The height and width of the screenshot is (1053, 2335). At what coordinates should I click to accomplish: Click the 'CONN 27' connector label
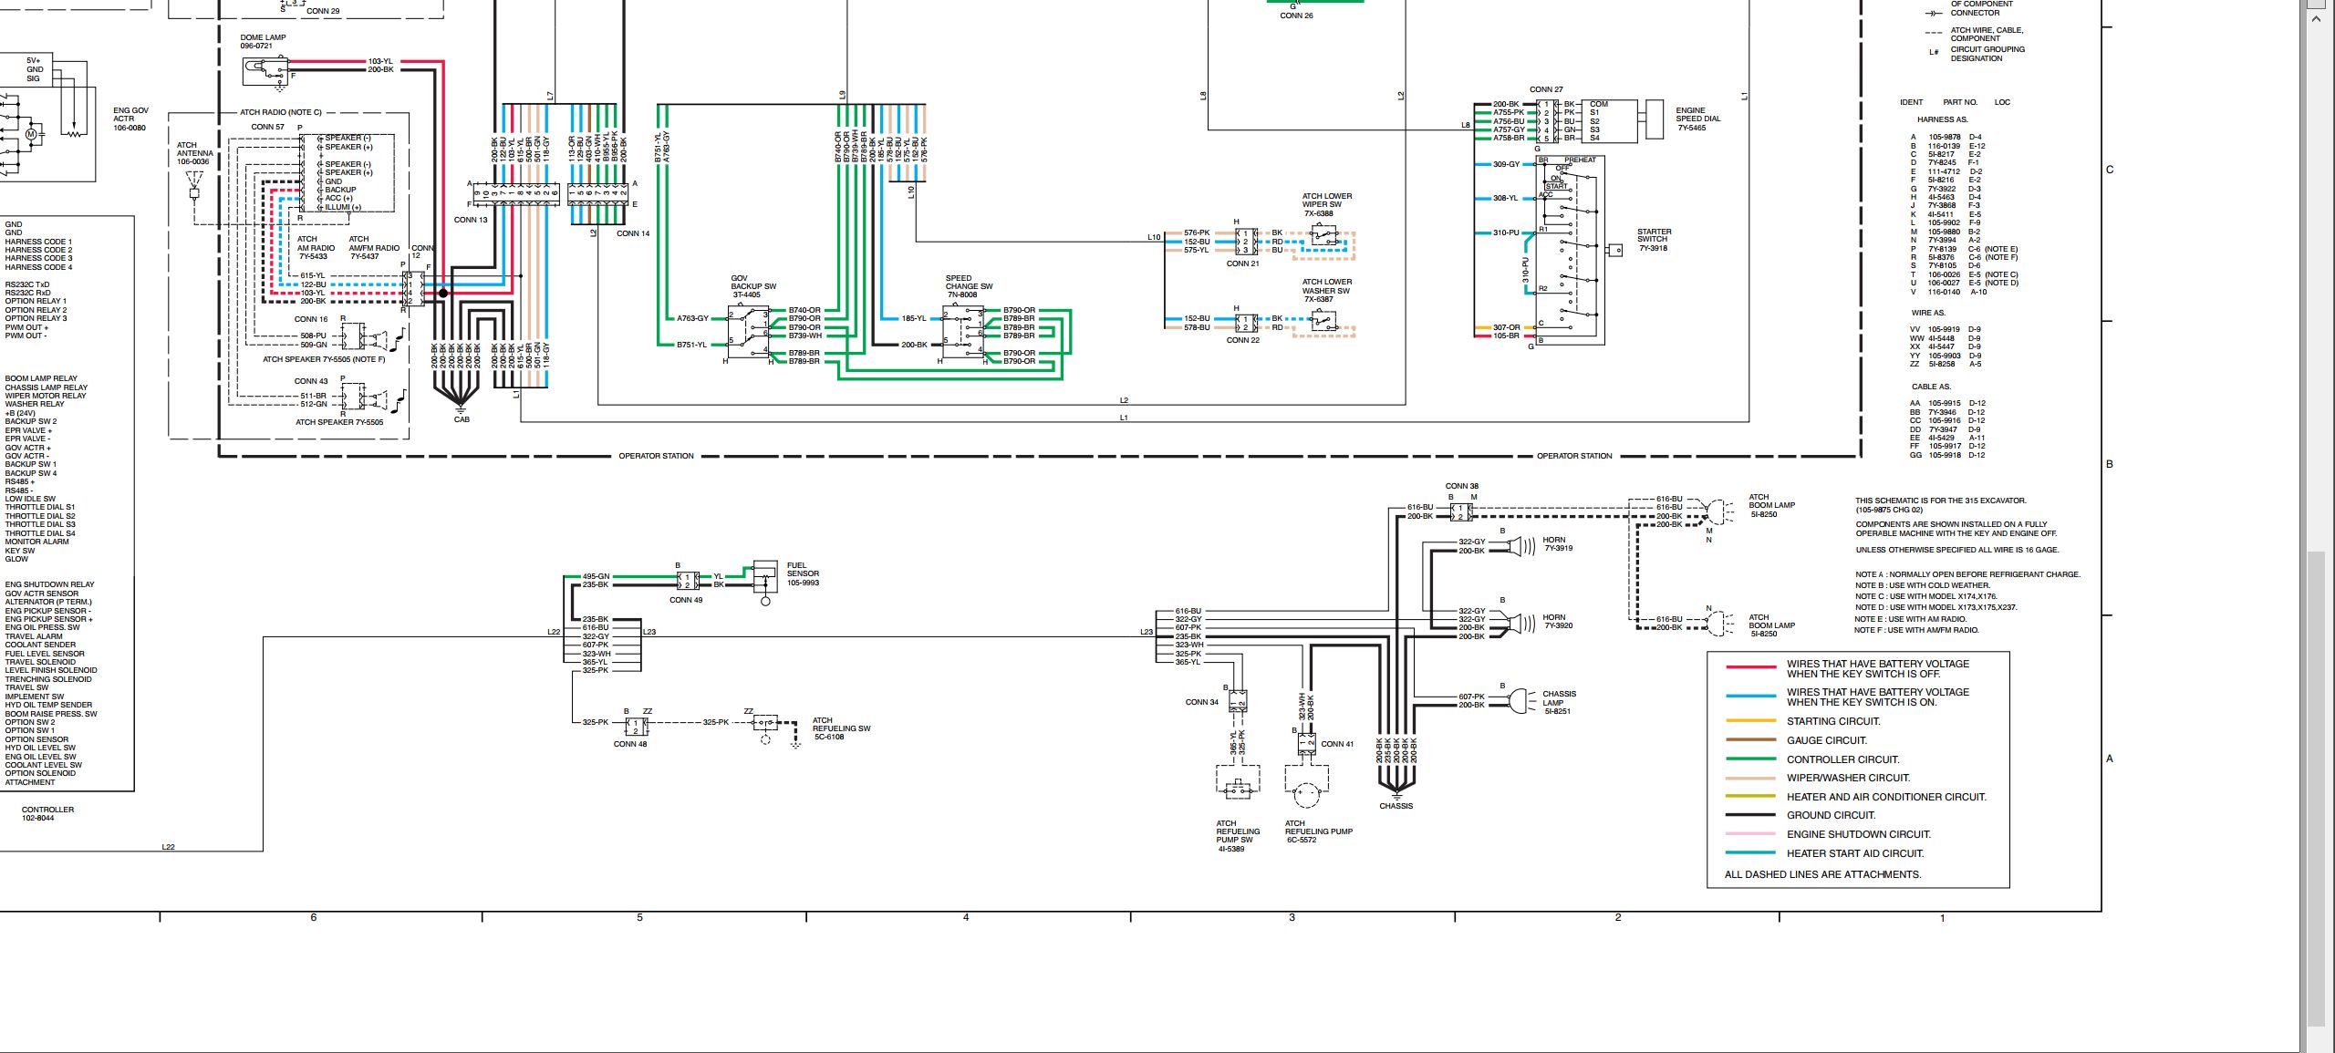click(1546, 89)
